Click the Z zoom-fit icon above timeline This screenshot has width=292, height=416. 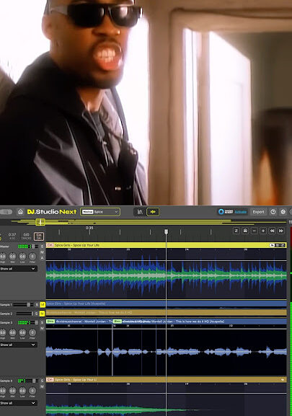pyautogui.click(x=236, y=231)
